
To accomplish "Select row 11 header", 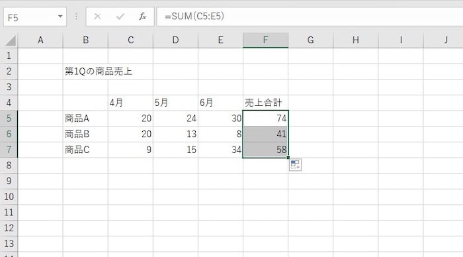I will [9, 213].
